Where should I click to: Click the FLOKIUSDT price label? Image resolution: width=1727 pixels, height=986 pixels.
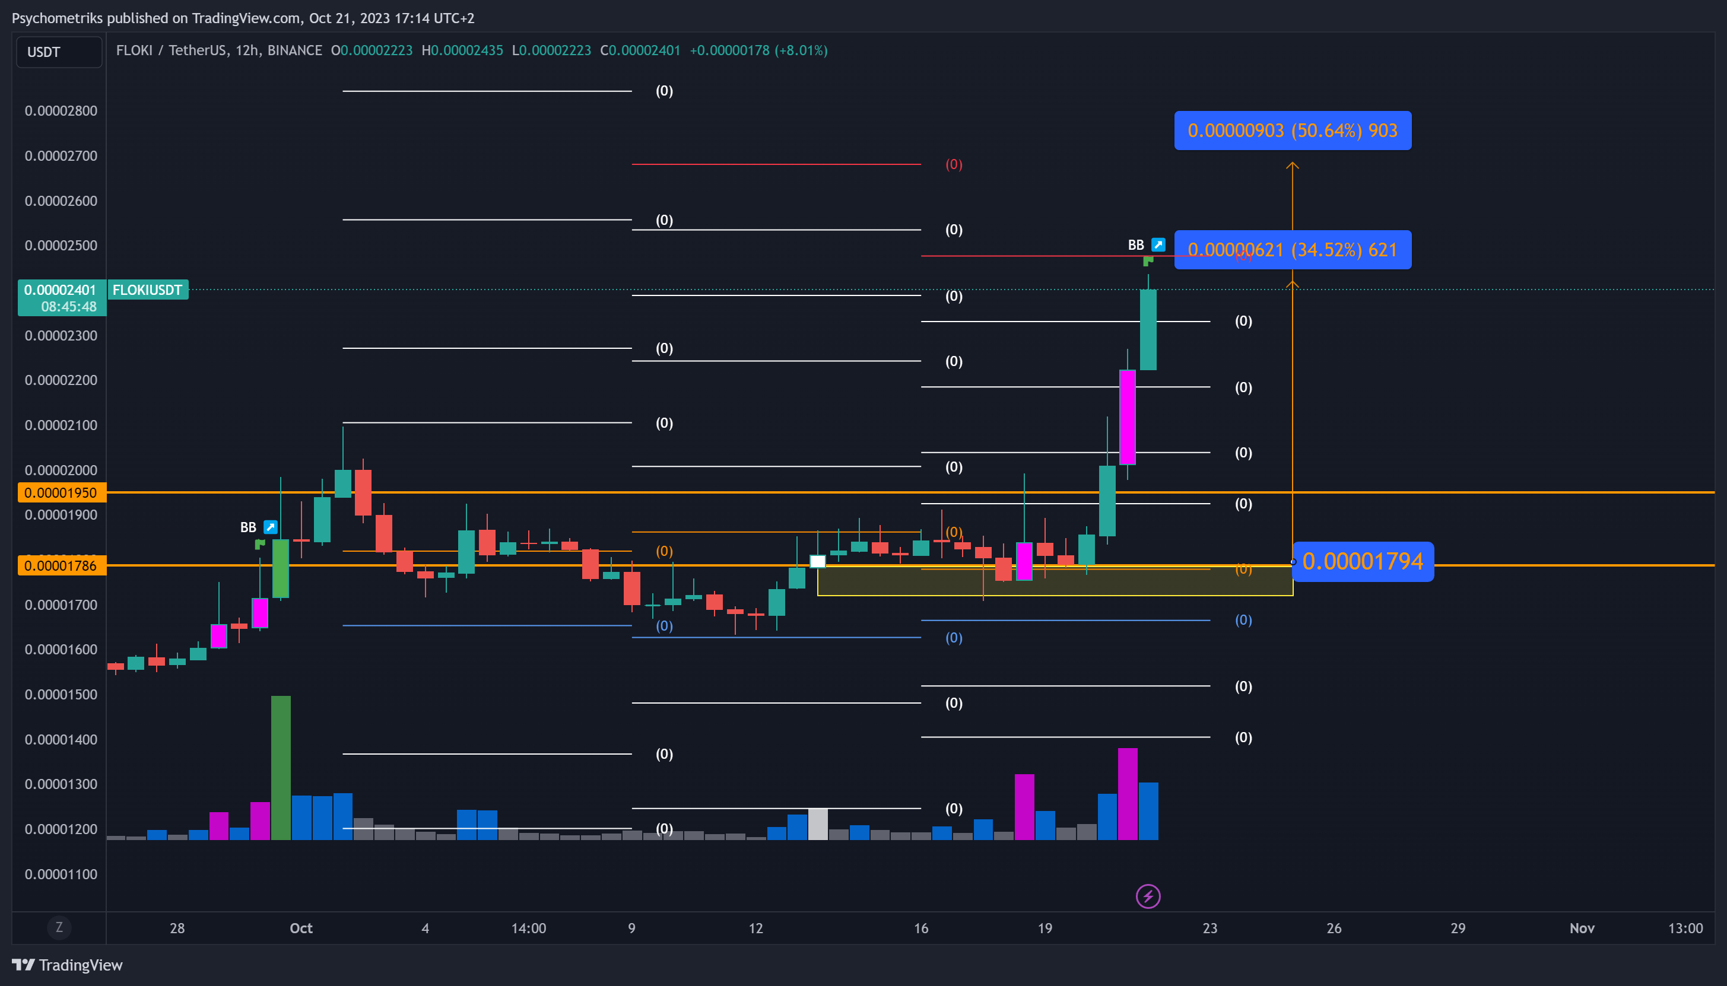(148, 290)
